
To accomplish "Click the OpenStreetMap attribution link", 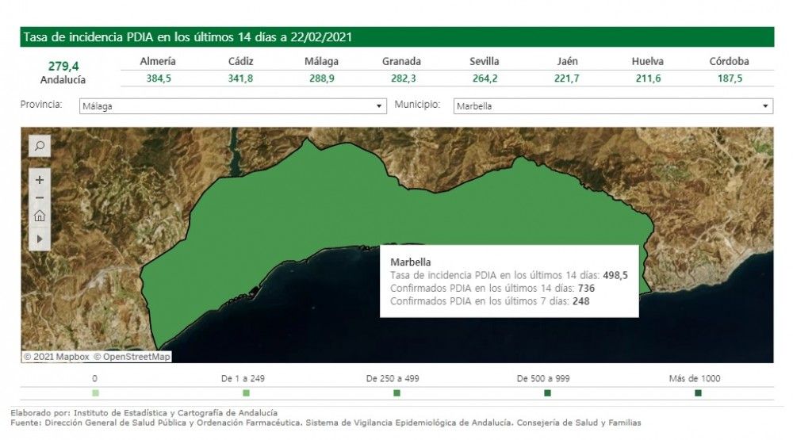I will [132, 357].
